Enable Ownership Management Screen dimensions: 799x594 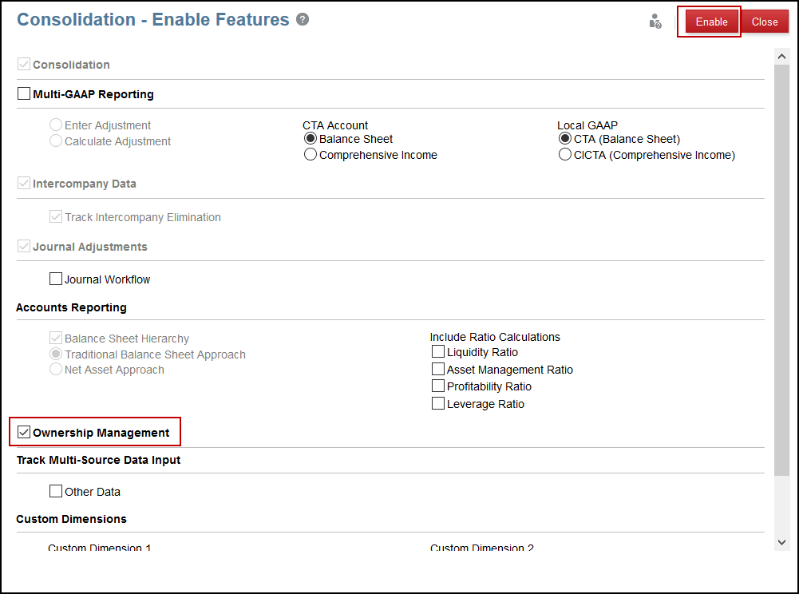[24, 431]
